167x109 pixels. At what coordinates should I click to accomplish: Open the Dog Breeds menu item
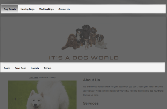[x=10, y=9]
